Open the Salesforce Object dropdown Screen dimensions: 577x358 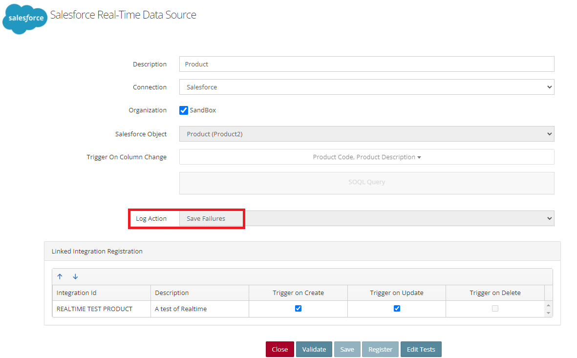(x=366, y=134)
